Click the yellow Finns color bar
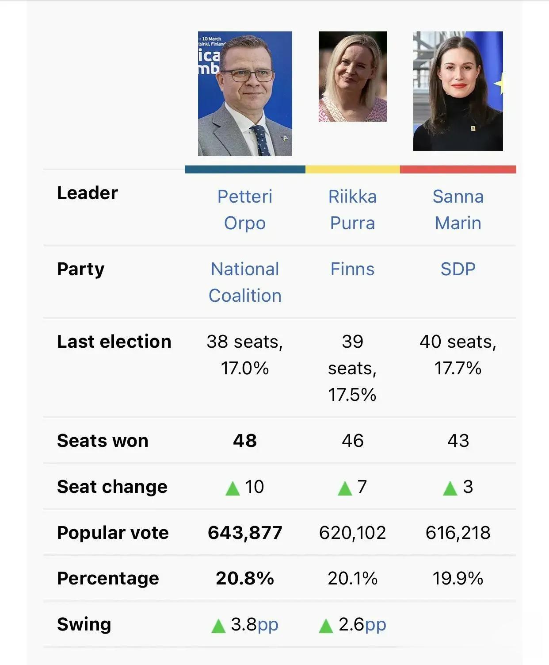Viewport: 549px width, 665px height. click(353, 169)
